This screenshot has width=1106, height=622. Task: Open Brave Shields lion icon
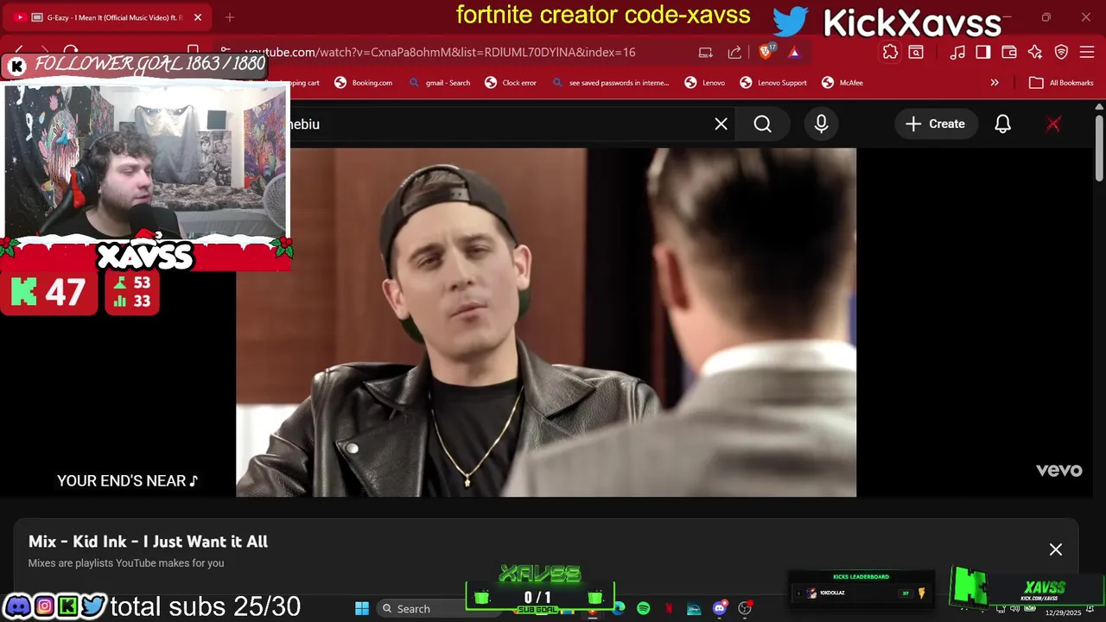[766, 52]
